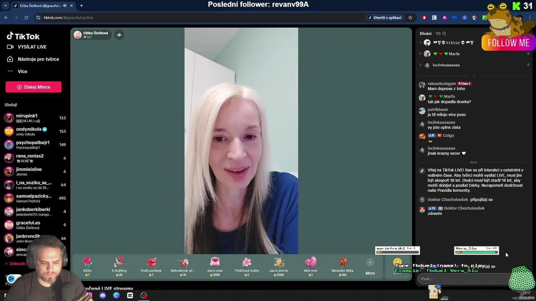
Task: Click the blue M extension icon
Action: click(454, 18)
